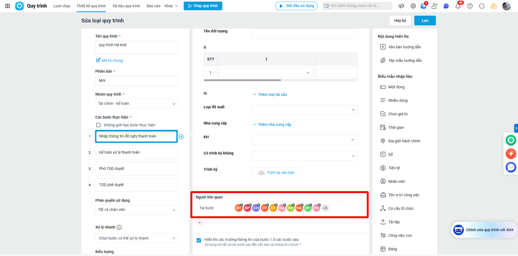Add the Số number field

386,154
